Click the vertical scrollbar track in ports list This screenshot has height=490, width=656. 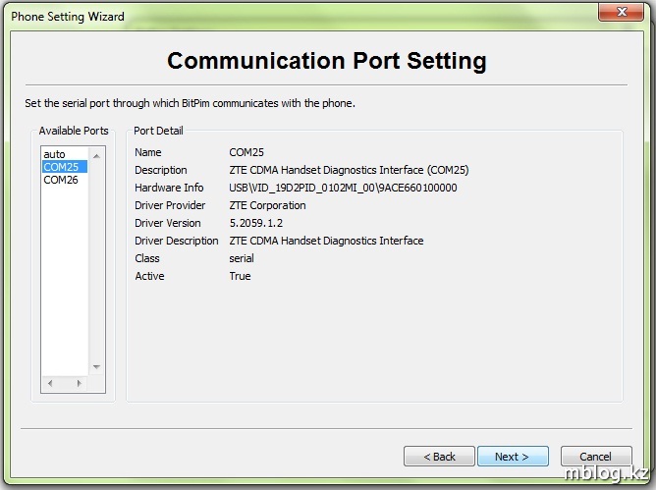96,265
